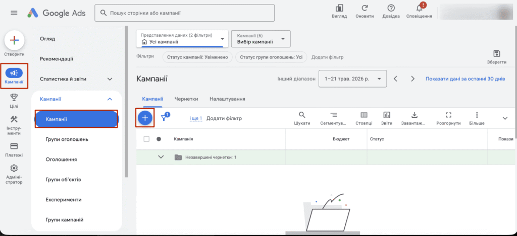The width and height of the screenshot is (517, 236).
Task: Click the folder icon for Незавершені чернетки
Action: click(x=178, y=157)
